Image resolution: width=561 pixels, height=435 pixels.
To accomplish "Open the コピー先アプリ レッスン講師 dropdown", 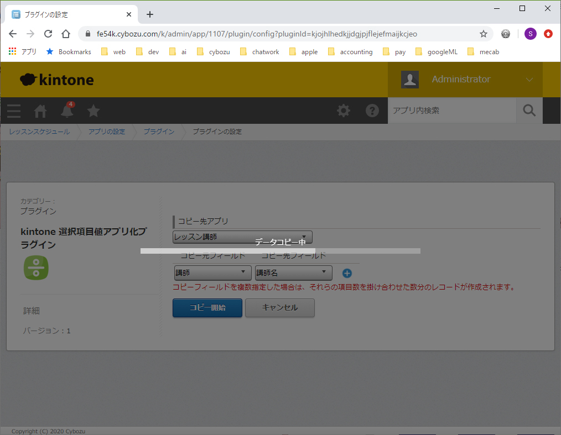I will (242, 237).
